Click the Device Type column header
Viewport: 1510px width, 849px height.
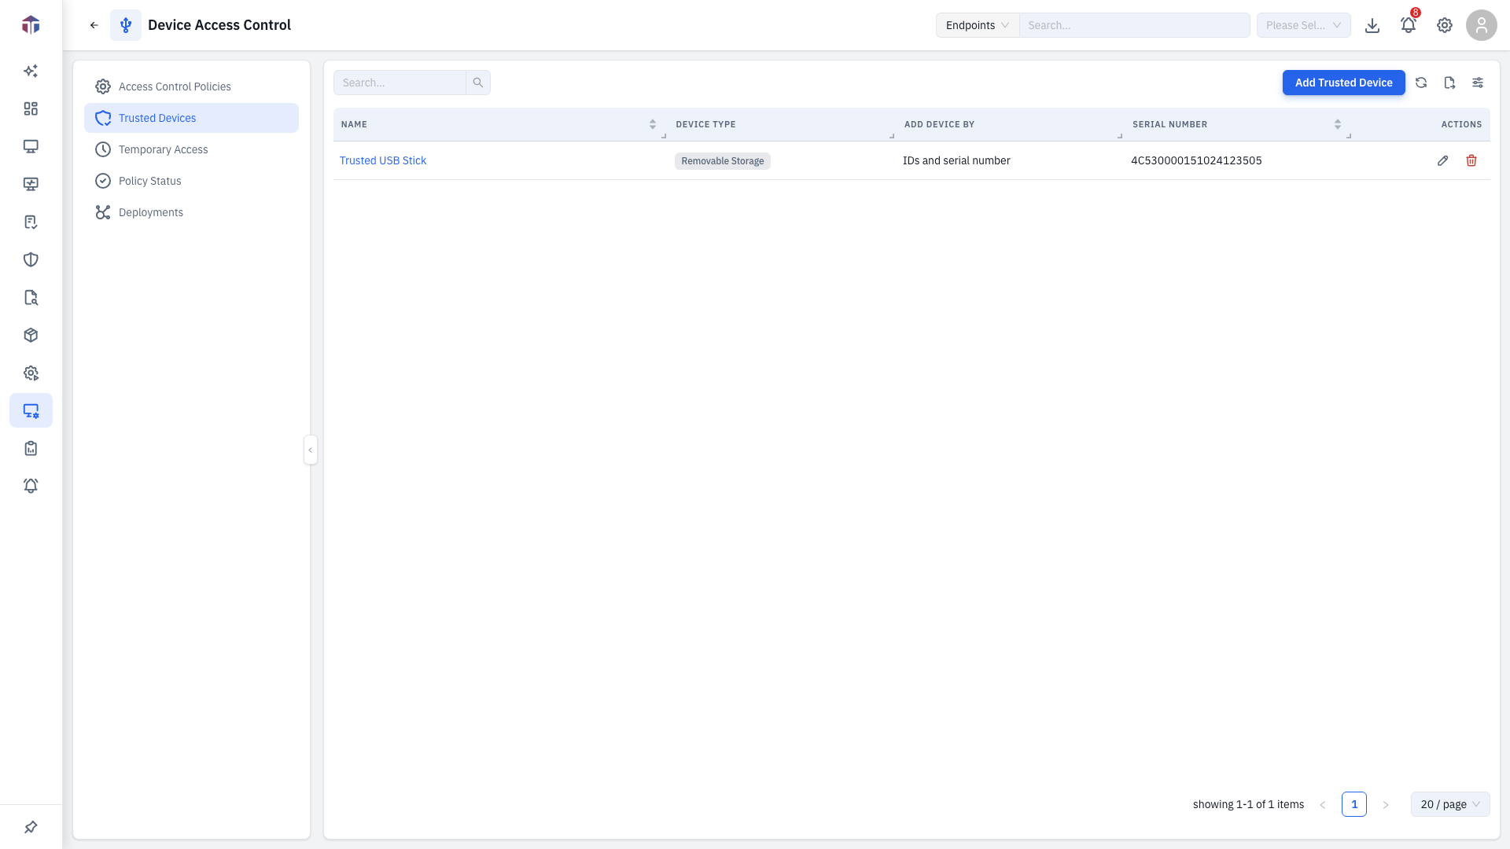[705, 124]
